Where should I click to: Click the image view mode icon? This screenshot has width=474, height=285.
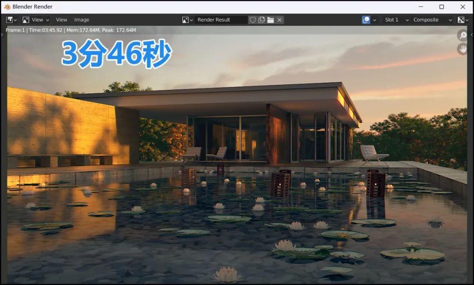(26, 20)
